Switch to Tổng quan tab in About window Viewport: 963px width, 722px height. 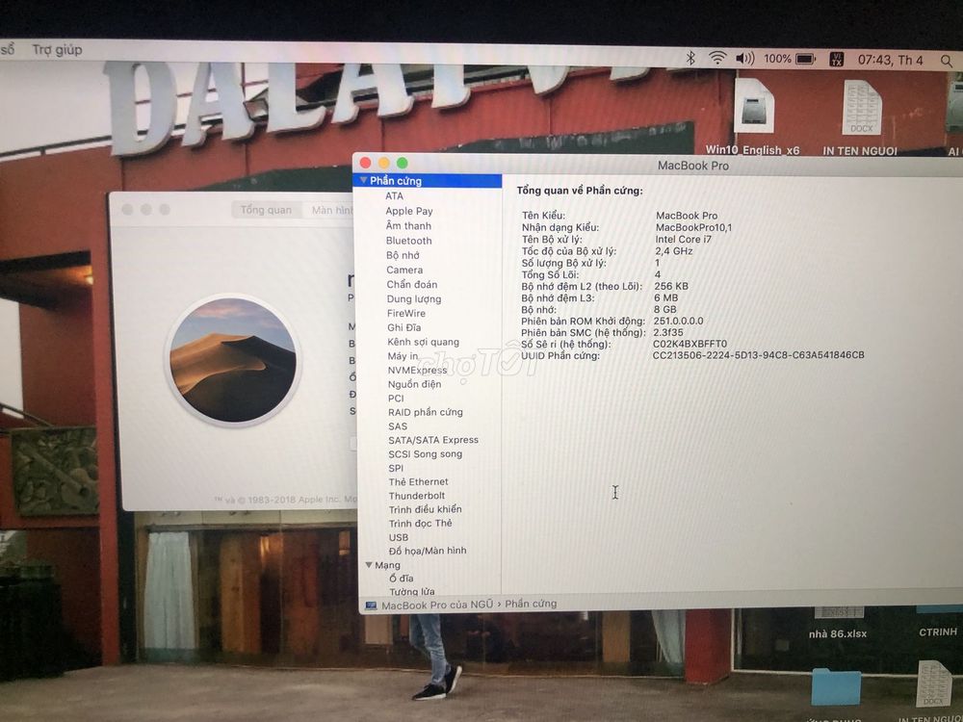pos(266,210)
